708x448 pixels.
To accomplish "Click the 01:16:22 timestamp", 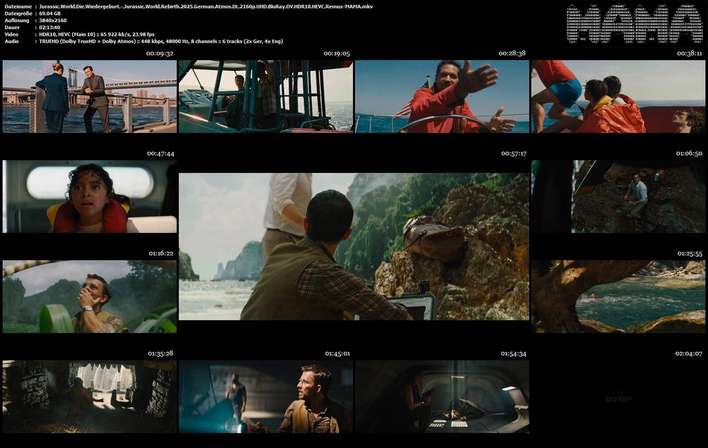I will pyautogui.click(x=161, y=253).
